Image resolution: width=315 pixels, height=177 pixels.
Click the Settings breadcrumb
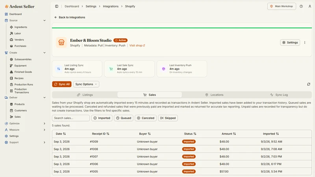point(91,6)
